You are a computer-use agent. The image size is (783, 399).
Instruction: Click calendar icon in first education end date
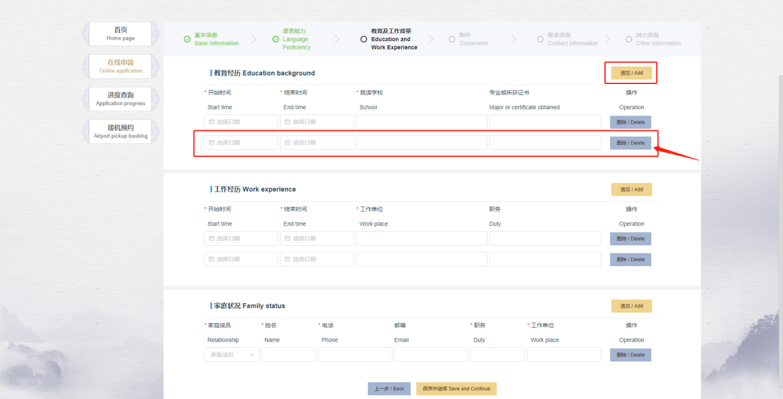287,122
